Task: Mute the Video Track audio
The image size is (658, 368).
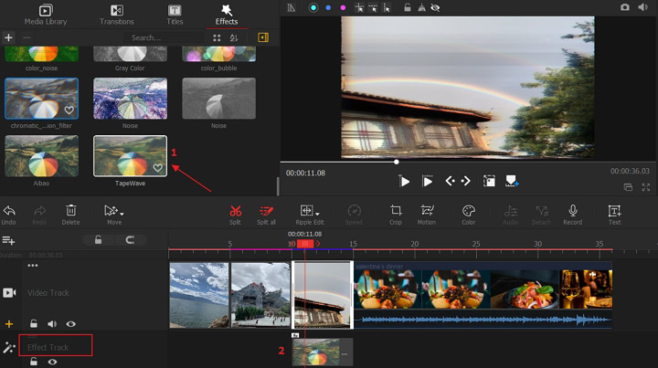Action: (x=52, y=323)
